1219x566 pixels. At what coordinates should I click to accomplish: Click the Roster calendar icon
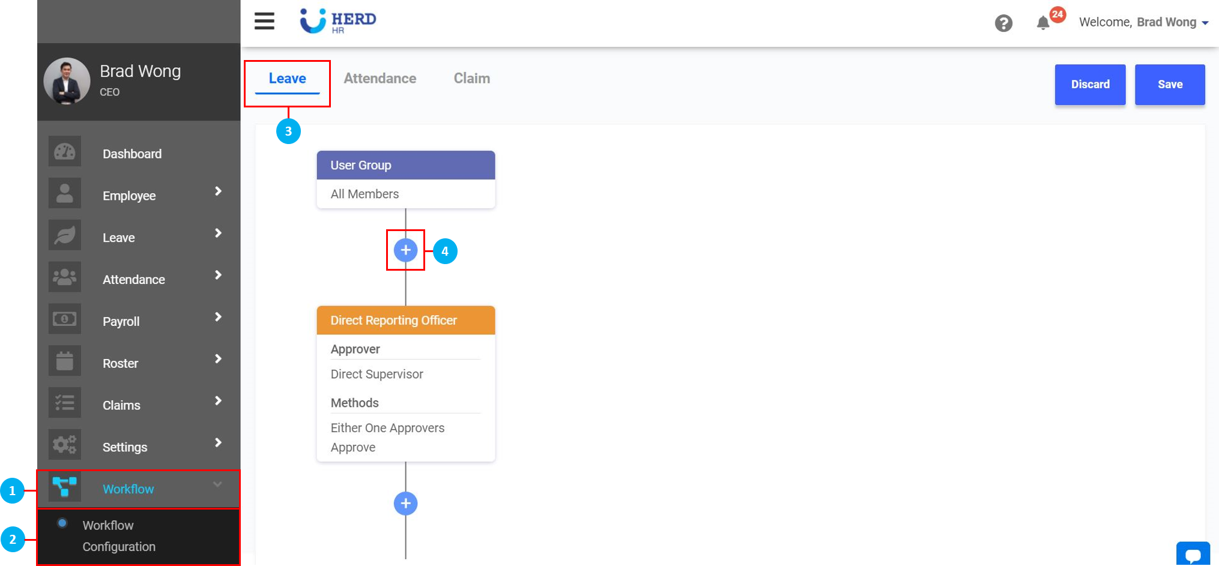[65, 361]
